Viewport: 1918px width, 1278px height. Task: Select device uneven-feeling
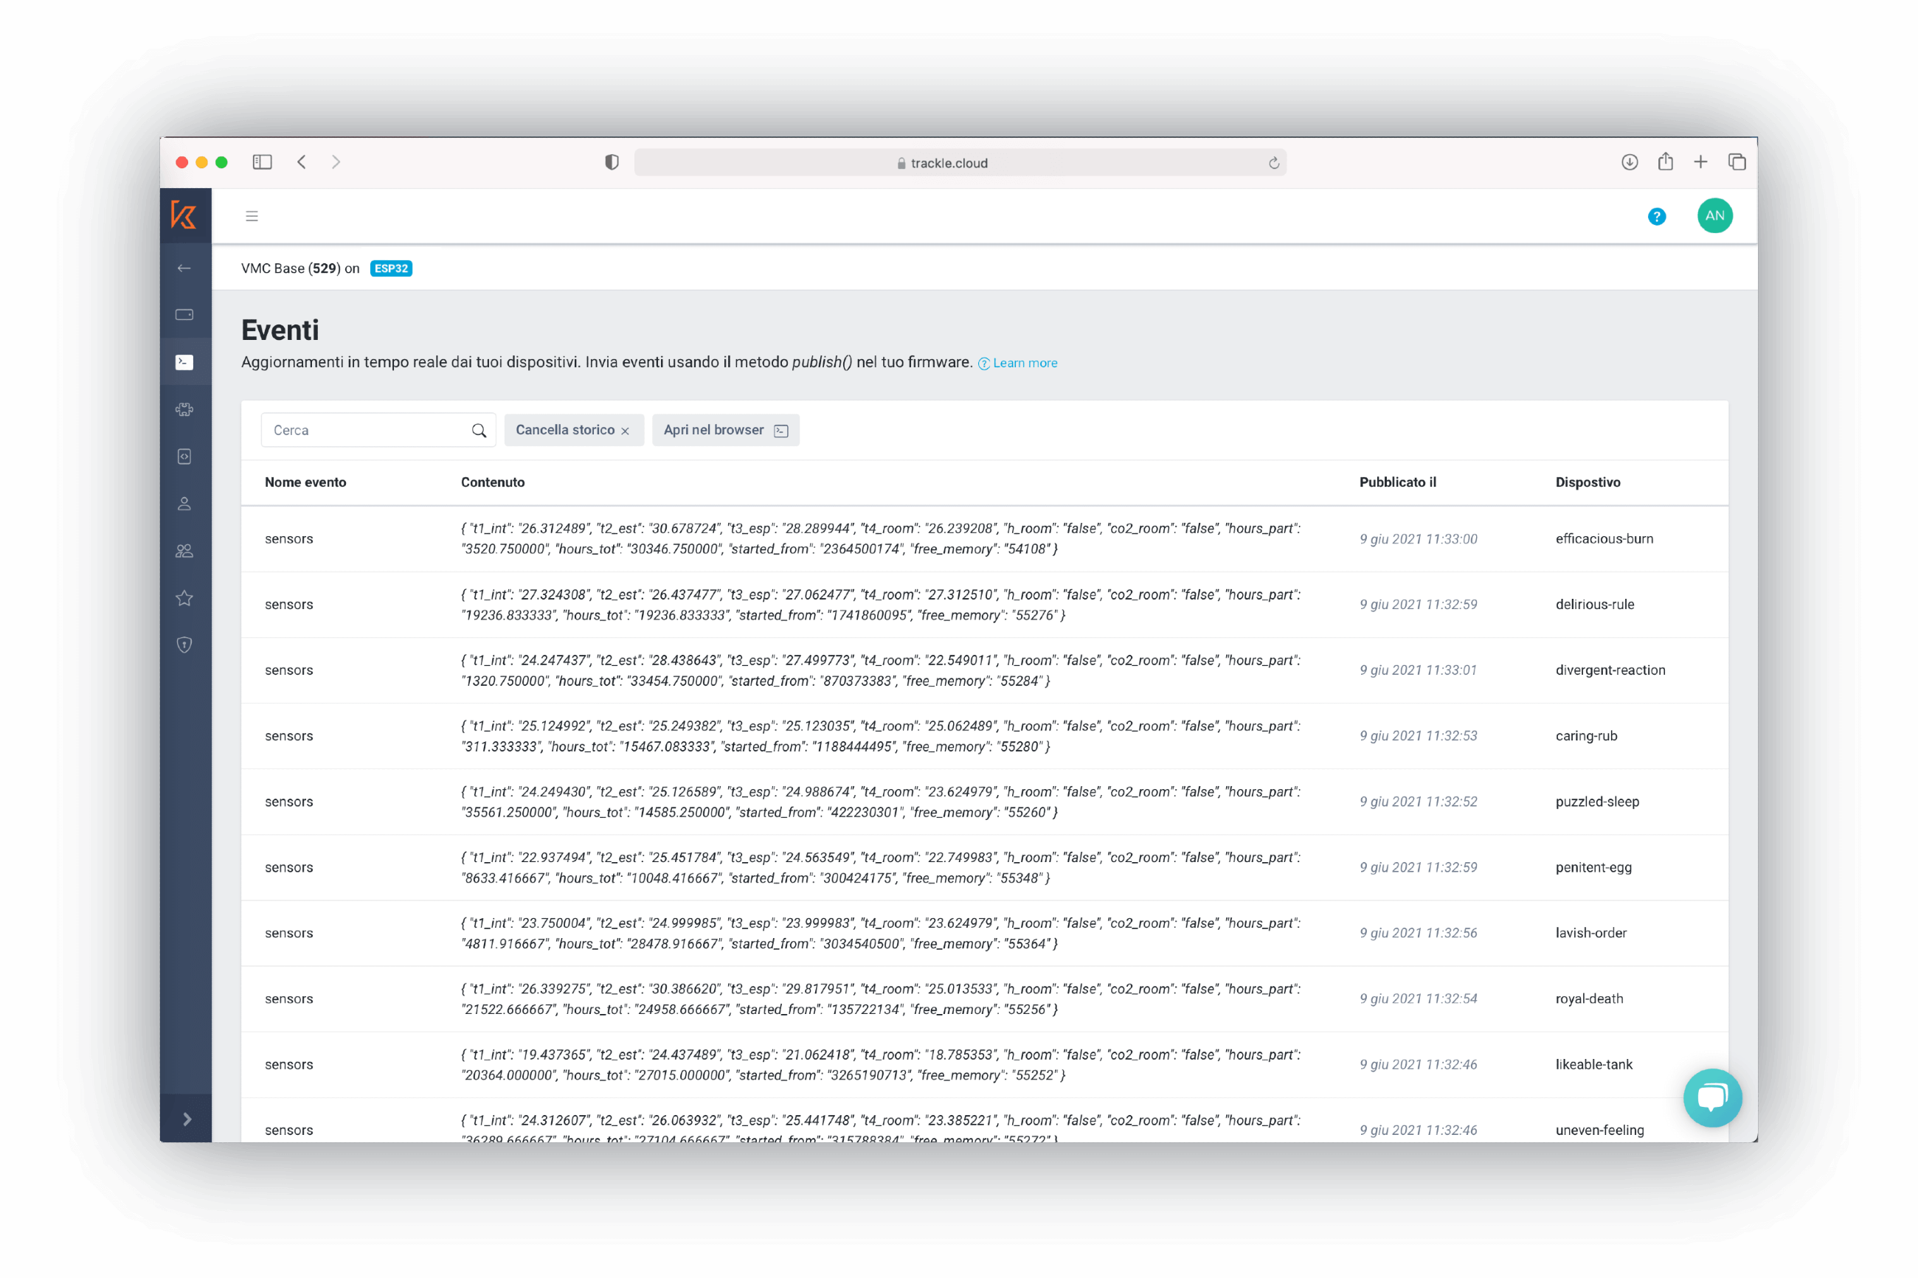pyautogui.click(x=1599, y=1131)
